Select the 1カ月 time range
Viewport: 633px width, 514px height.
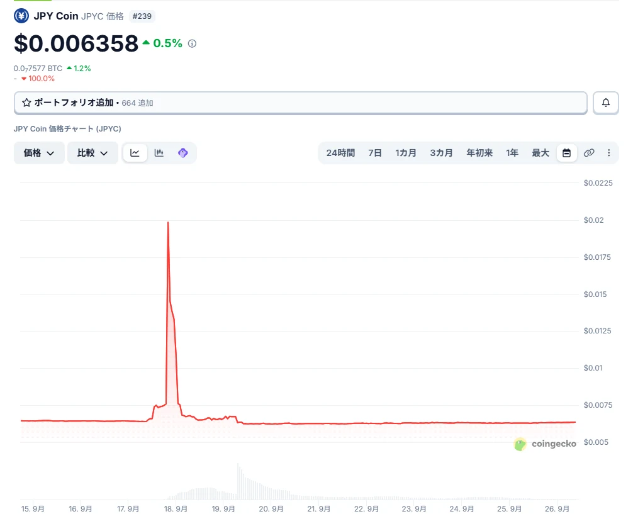[x=405, y=153]
